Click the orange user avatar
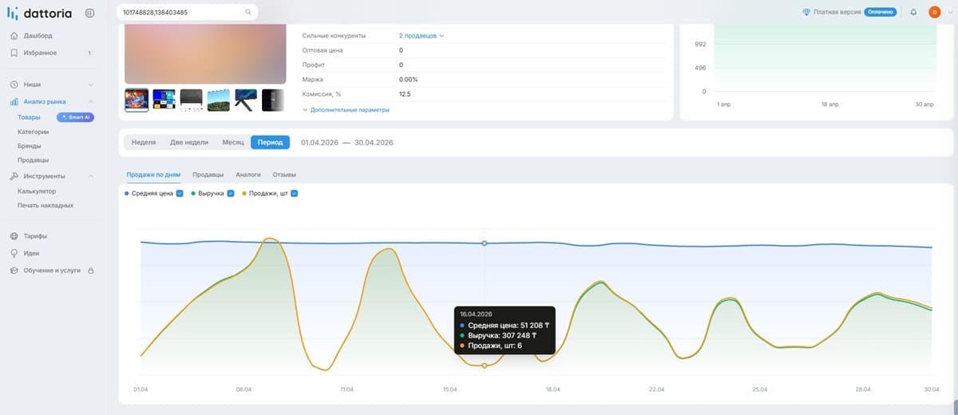Screen dimensions: 958x415 (x=934, y=12)
